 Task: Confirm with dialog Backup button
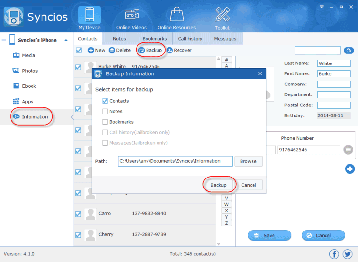(x=219, y=185)
